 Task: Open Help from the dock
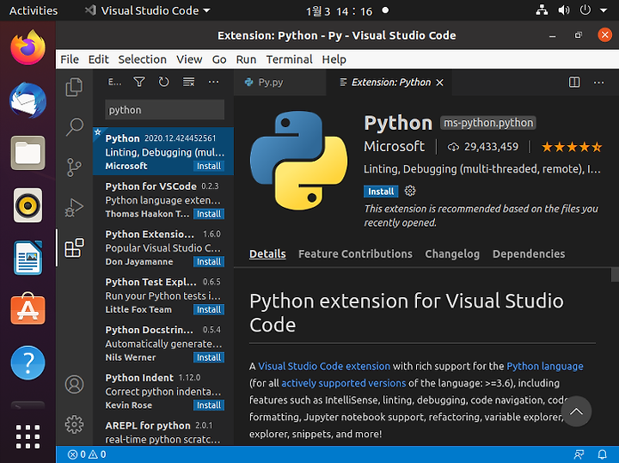pyautogui.click(x=28, y=362)
